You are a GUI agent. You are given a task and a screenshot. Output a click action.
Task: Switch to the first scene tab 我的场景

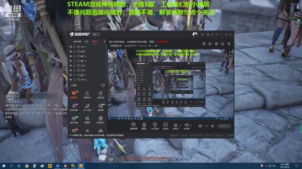(77, 42)
